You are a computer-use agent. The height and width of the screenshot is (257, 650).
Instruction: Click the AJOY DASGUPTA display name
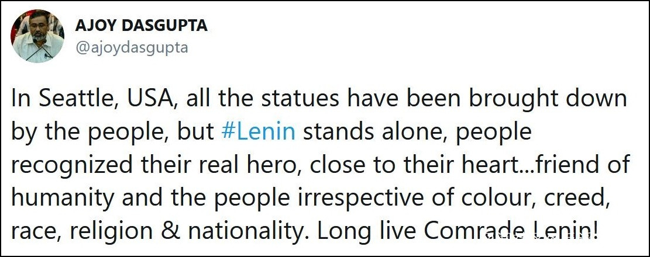tap(141, 26)
